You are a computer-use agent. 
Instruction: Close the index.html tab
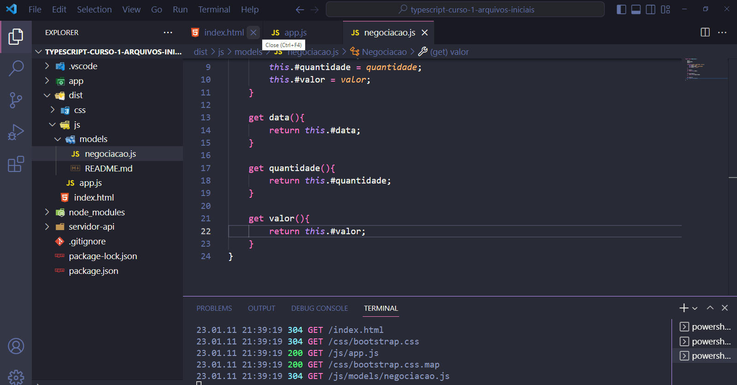click(253, 32)
